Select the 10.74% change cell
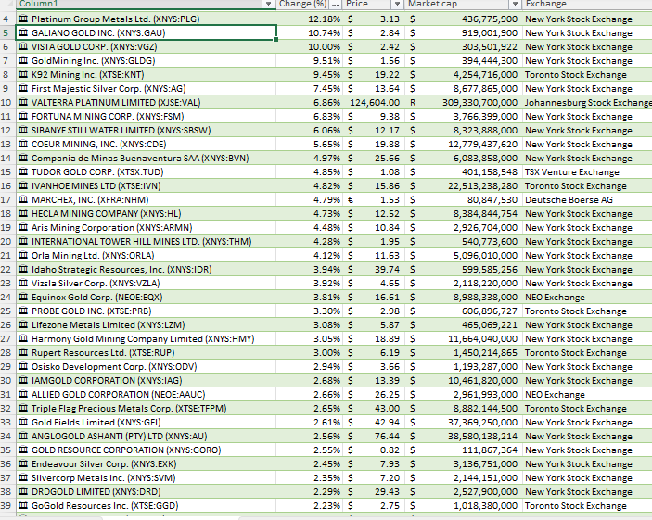The width and height of the screenshot is (652, 520). (309, 32)
